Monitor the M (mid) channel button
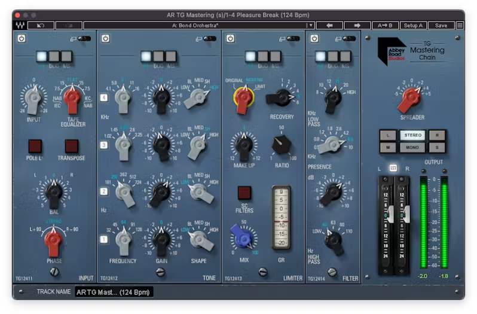Viewport: 477px width, 314px height. pyautogui.click(x=388, y=148)
